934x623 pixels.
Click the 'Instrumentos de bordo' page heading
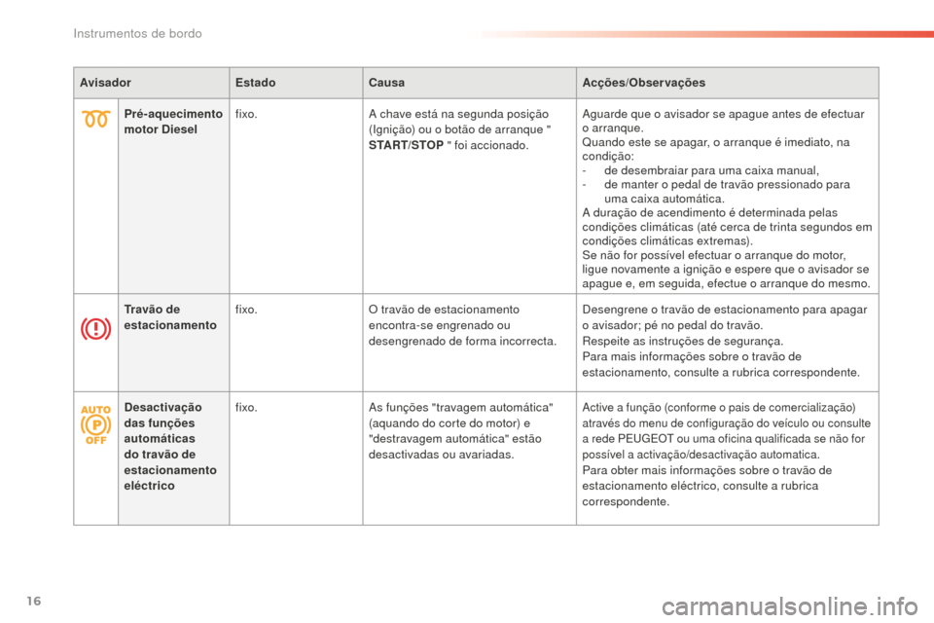[137, 34]
